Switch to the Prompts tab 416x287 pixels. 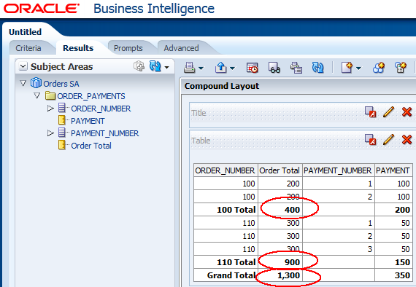coord(128,48)
